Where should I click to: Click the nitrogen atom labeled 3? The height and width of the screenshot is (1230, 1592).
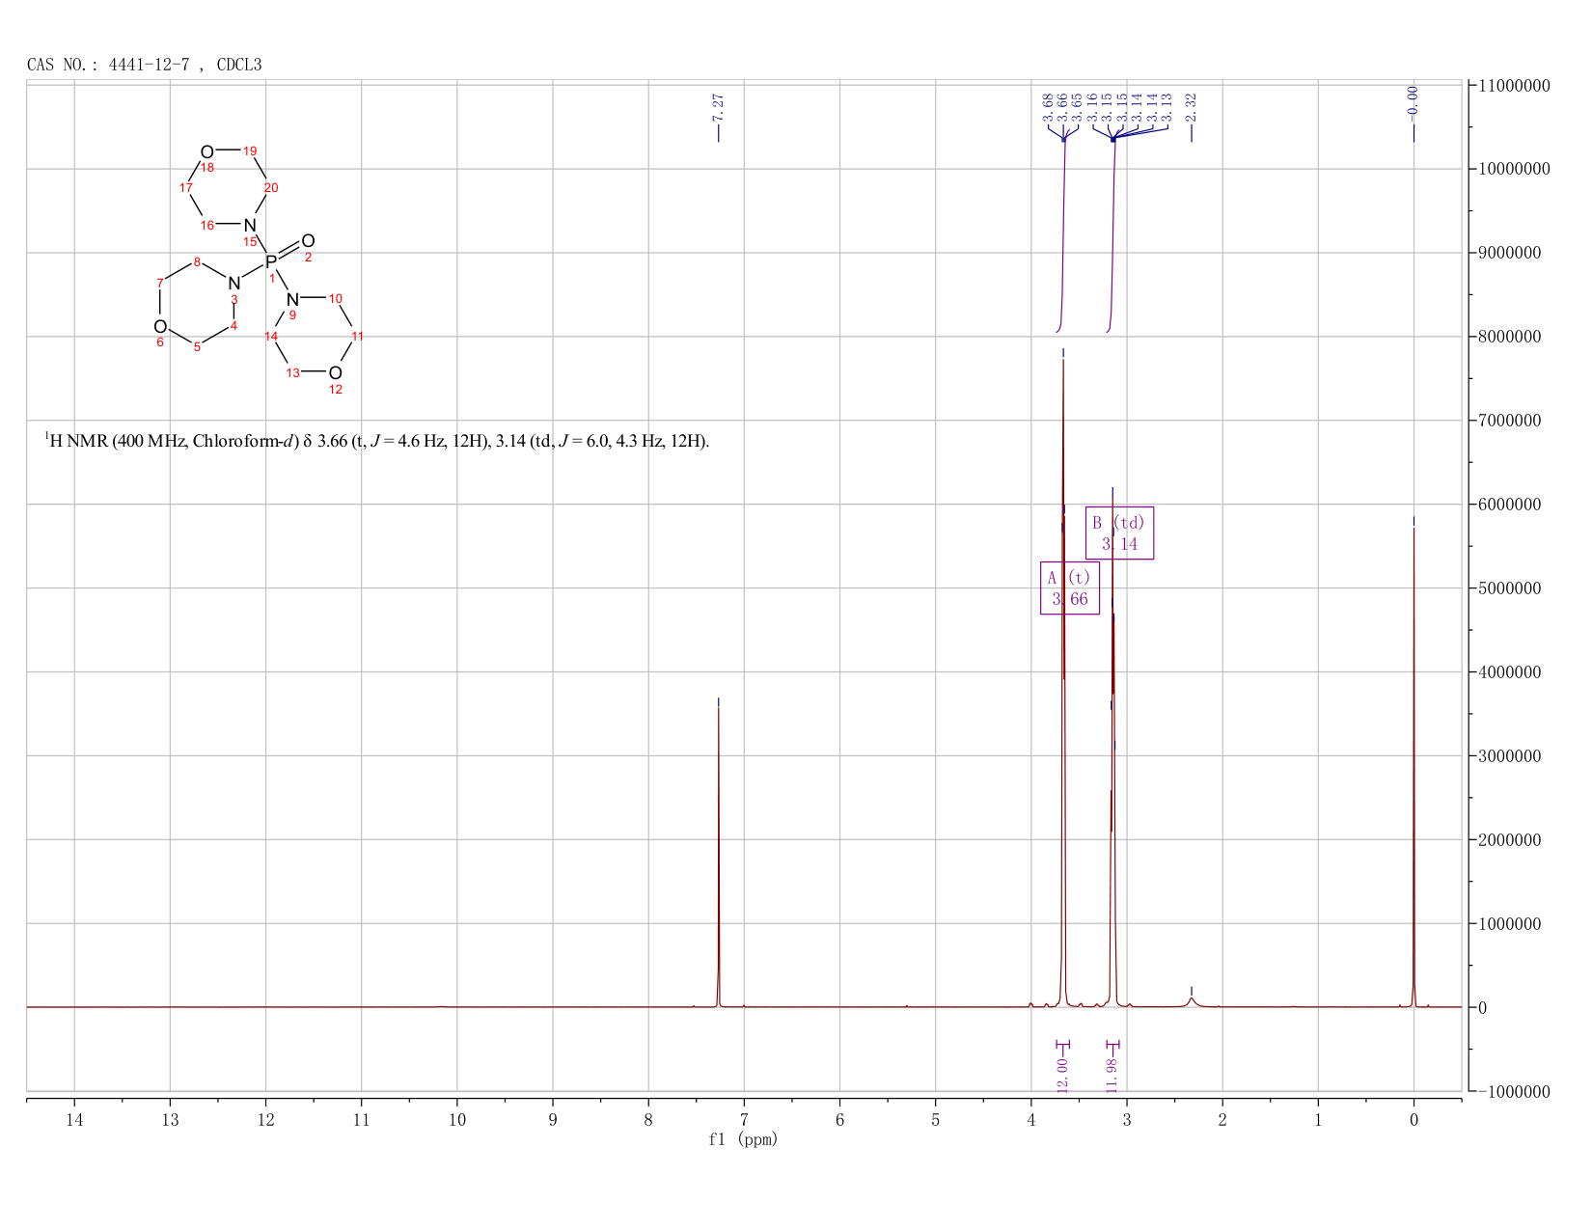click(233, 283)
